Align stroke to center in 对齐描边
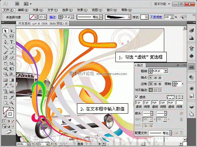The width and height of the screenshot is (197, 147). pos(151,90)
